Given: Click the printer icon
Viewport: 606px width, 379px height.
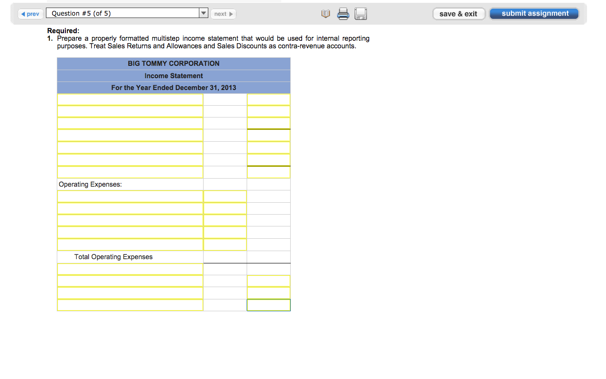Looking at the screenshot, I should pos(343,14).
